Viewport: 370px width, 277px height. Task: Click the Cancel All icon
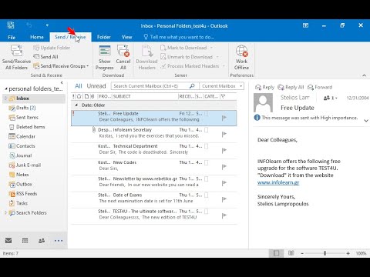tap(123, 51)
